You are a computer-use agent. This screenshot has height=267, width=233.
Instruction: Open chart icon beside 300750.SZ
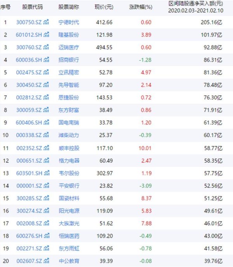coord(46,22)
